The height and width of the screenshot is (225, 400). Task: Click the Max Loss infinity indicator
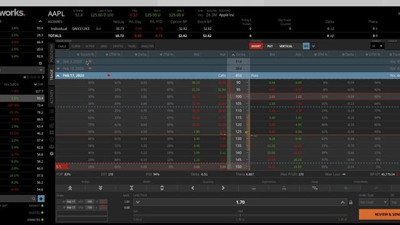(x=343, y=174)
